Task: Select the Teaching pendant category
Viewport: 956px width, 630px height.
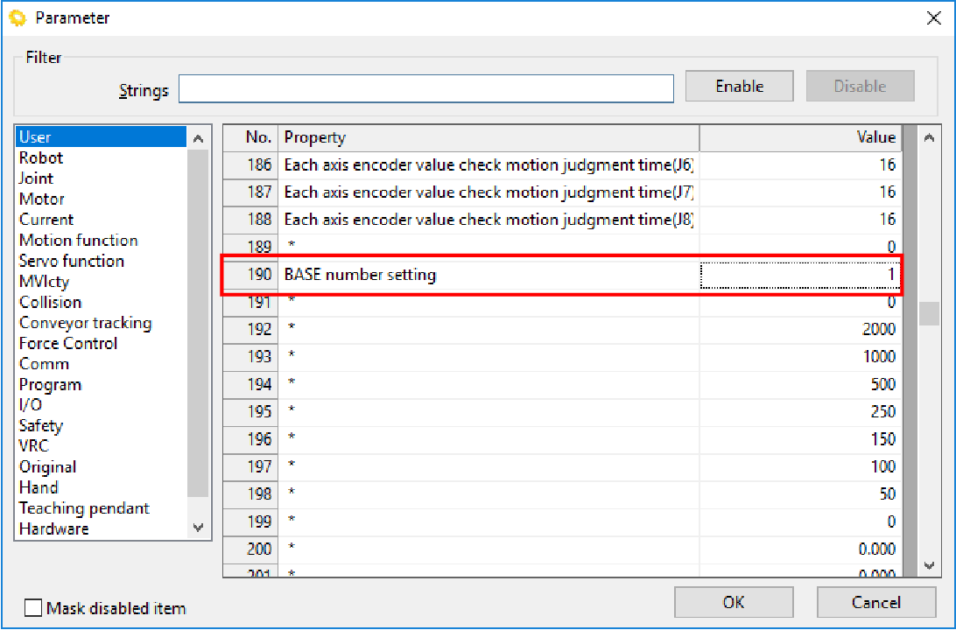Action: click(x=84, y=508)
